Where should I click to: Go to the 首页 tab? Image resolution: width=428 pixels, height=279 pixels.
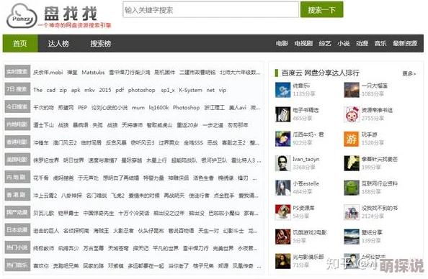[20, 43]
